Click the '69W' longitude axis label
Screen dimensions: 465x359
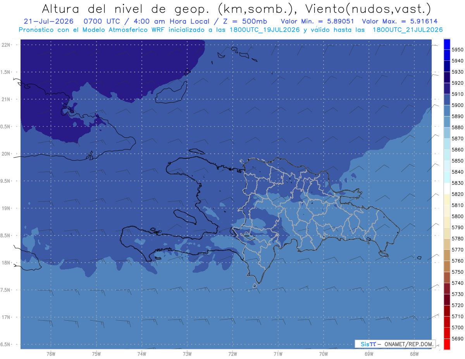[369, 354]
